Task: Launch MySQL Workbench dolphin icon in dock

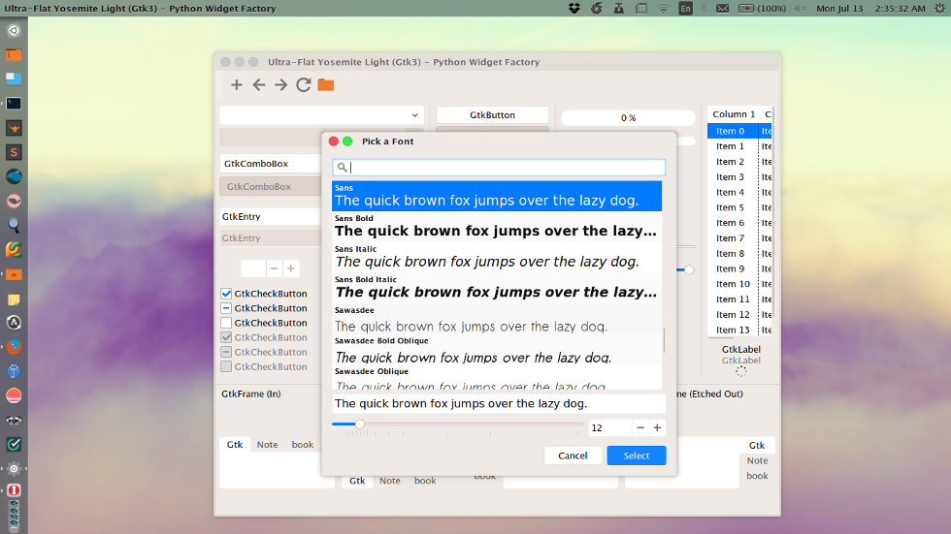Action: [x=14, y=176]
